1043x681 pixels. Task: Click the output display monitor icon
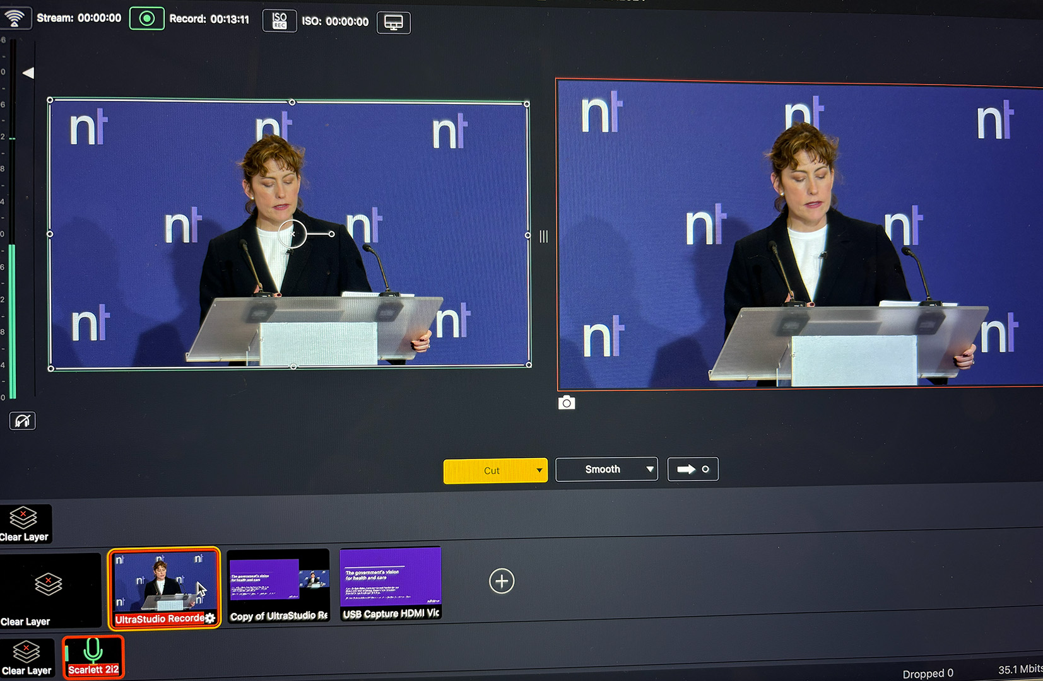click(394, 23)
